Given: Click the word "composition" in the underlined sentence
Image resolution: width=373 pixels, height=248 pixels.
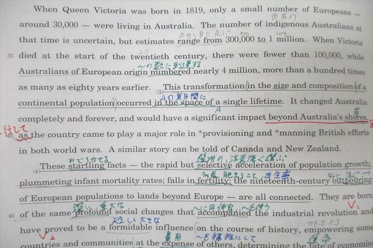Looking at the screenshot, I should coord(331,86).
